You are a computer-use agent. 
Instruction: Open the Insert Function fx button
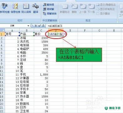click(43, 26)
